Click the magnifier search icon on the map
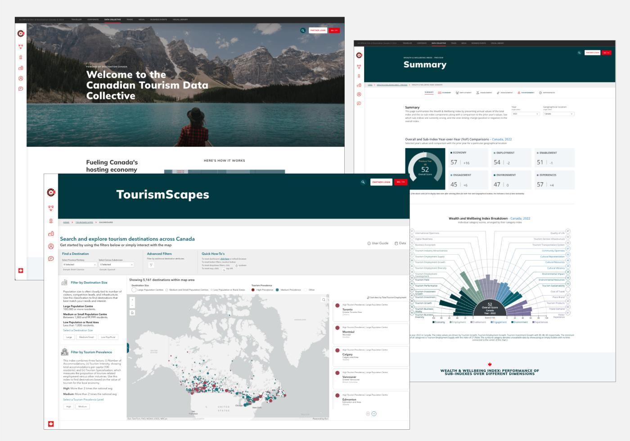The width and height of the screenshot is (630, 441). click(x=323, y=300)
